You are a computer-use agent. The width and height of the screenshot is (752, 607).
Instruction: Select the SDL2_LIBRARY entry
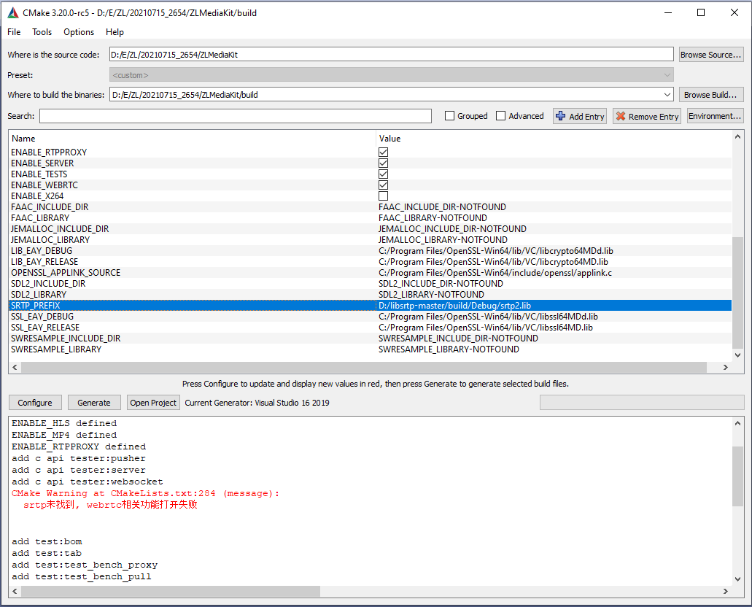pyautogui.click(x=39, y=295)
